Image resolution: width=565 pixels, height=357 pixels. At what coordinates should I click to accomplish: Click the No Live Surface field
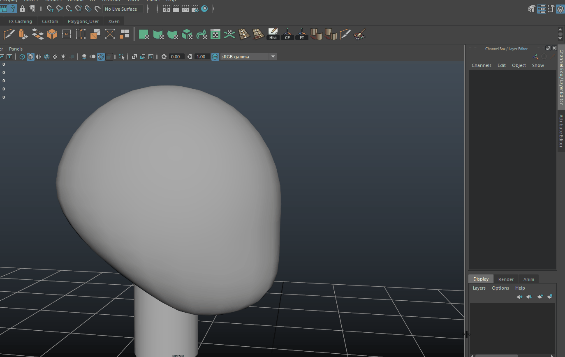click(123, 9)
